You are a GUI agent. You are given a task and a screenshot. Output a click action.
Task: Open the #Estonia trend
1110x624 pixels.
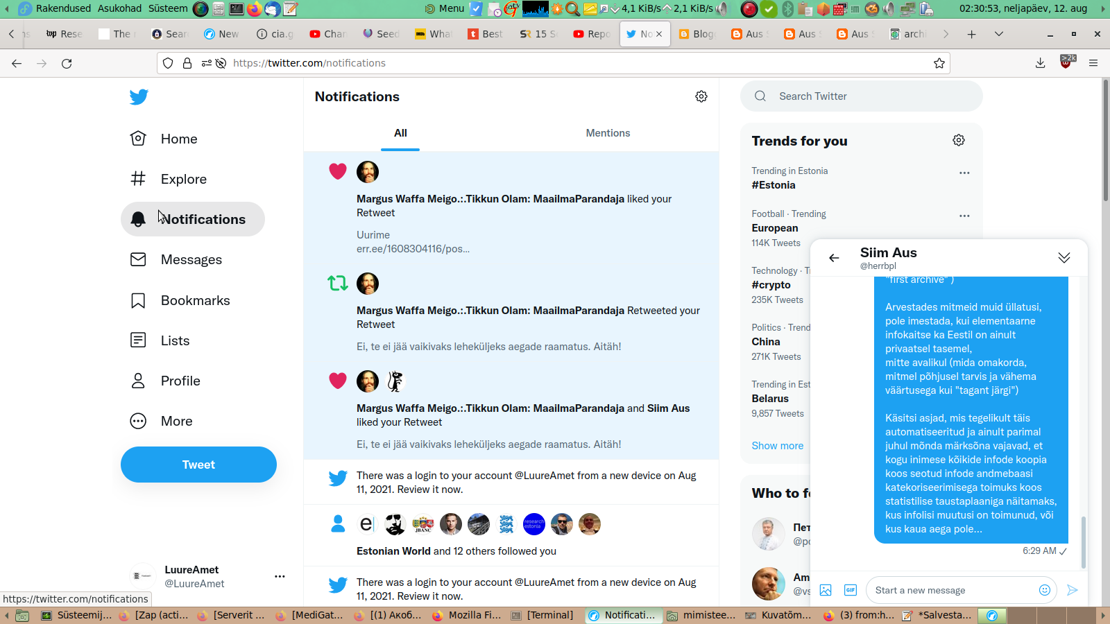(774, 185)
